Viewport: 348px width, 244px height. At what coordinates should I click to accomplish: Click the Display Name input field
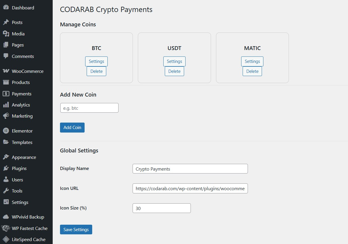(x=190, y=169)
